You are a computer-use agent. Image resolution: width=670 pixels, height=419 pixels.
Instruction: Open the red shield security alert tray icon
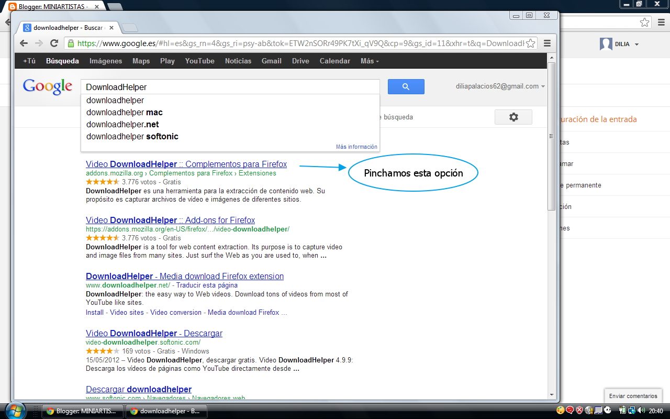click(x=579, y=410)
